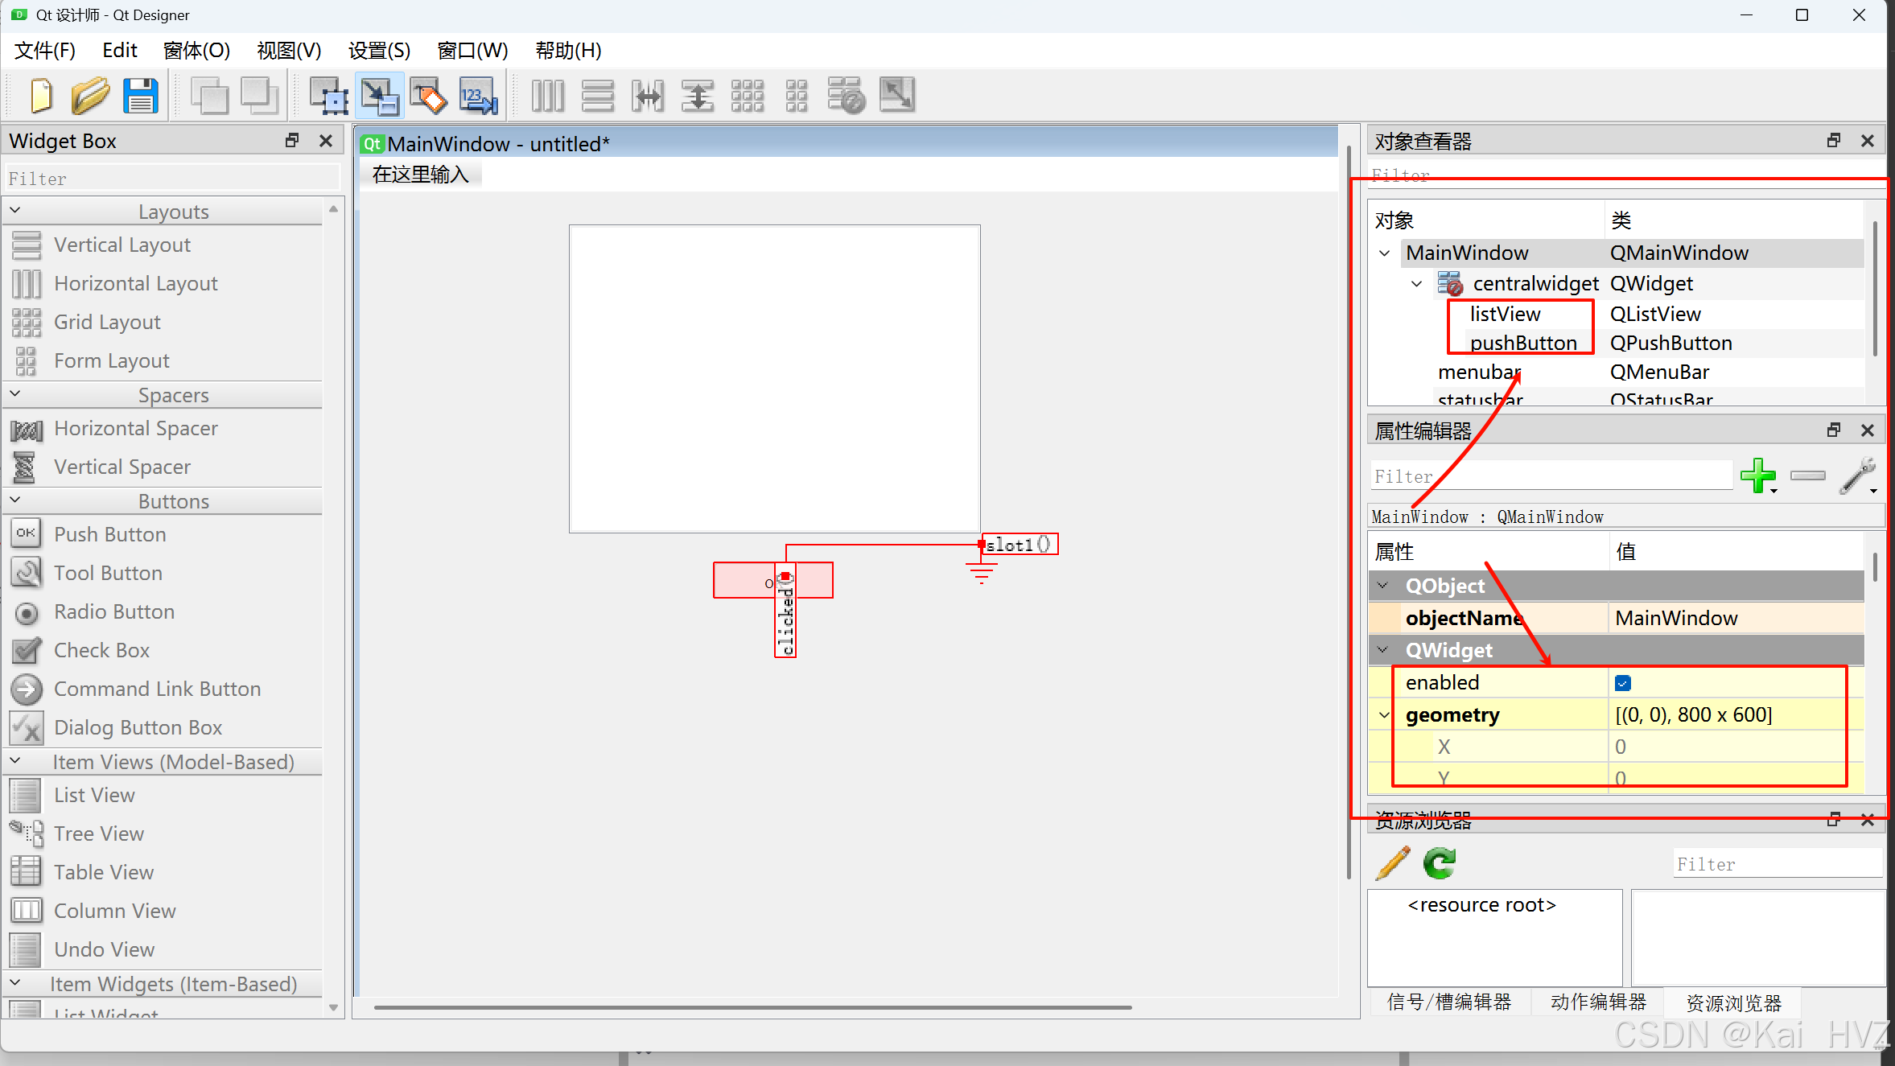Click the Widget Box filter field
This screenshot has height=1066, width=1895.
(172, 179)
